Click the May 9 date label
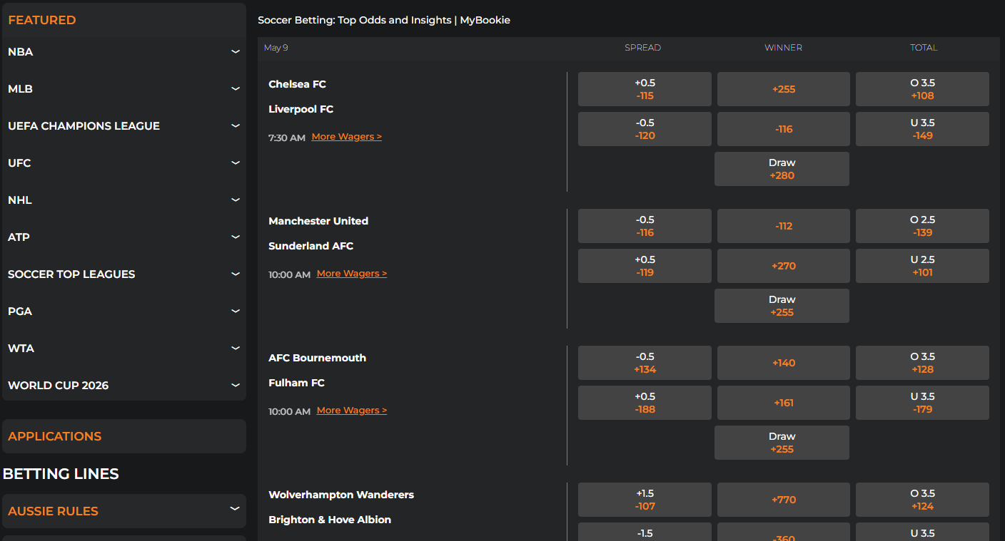The height and width of the screenshot is (541, 1005). 276,48
